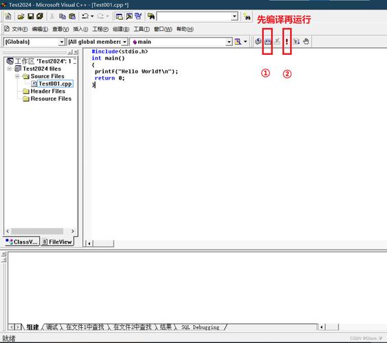This screenshot has height=343, width=387.
Task: Click the breakpoint hand icon
Action: [x=306, y=41]
